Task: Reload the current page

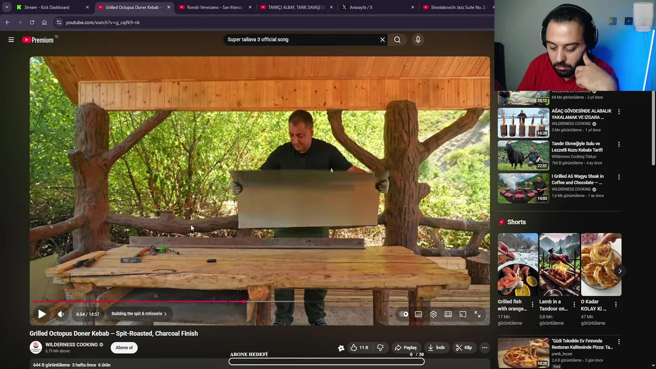Action: [x=32, y=23]
